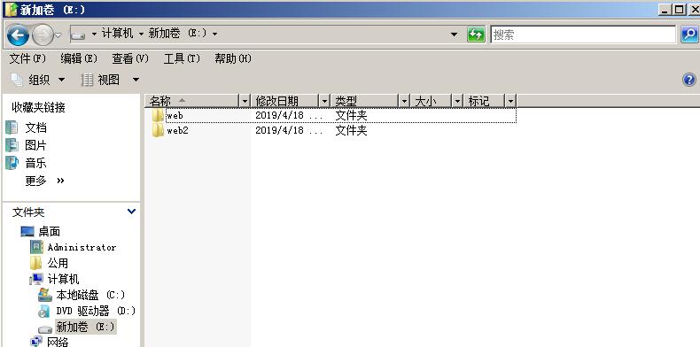Screen dimensions: 700x347
Task: Click the drive icon in address bar
Action: click(x=78, y=35)
